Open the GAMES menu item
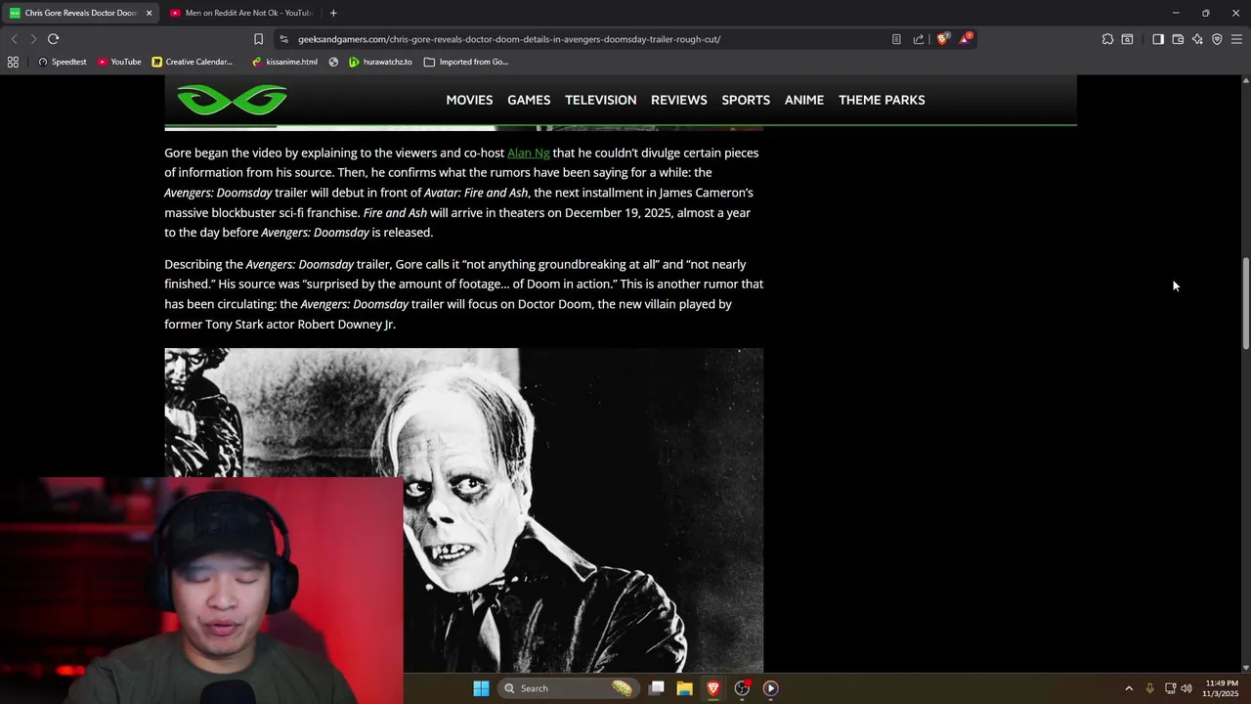 [x=529, y=100]
